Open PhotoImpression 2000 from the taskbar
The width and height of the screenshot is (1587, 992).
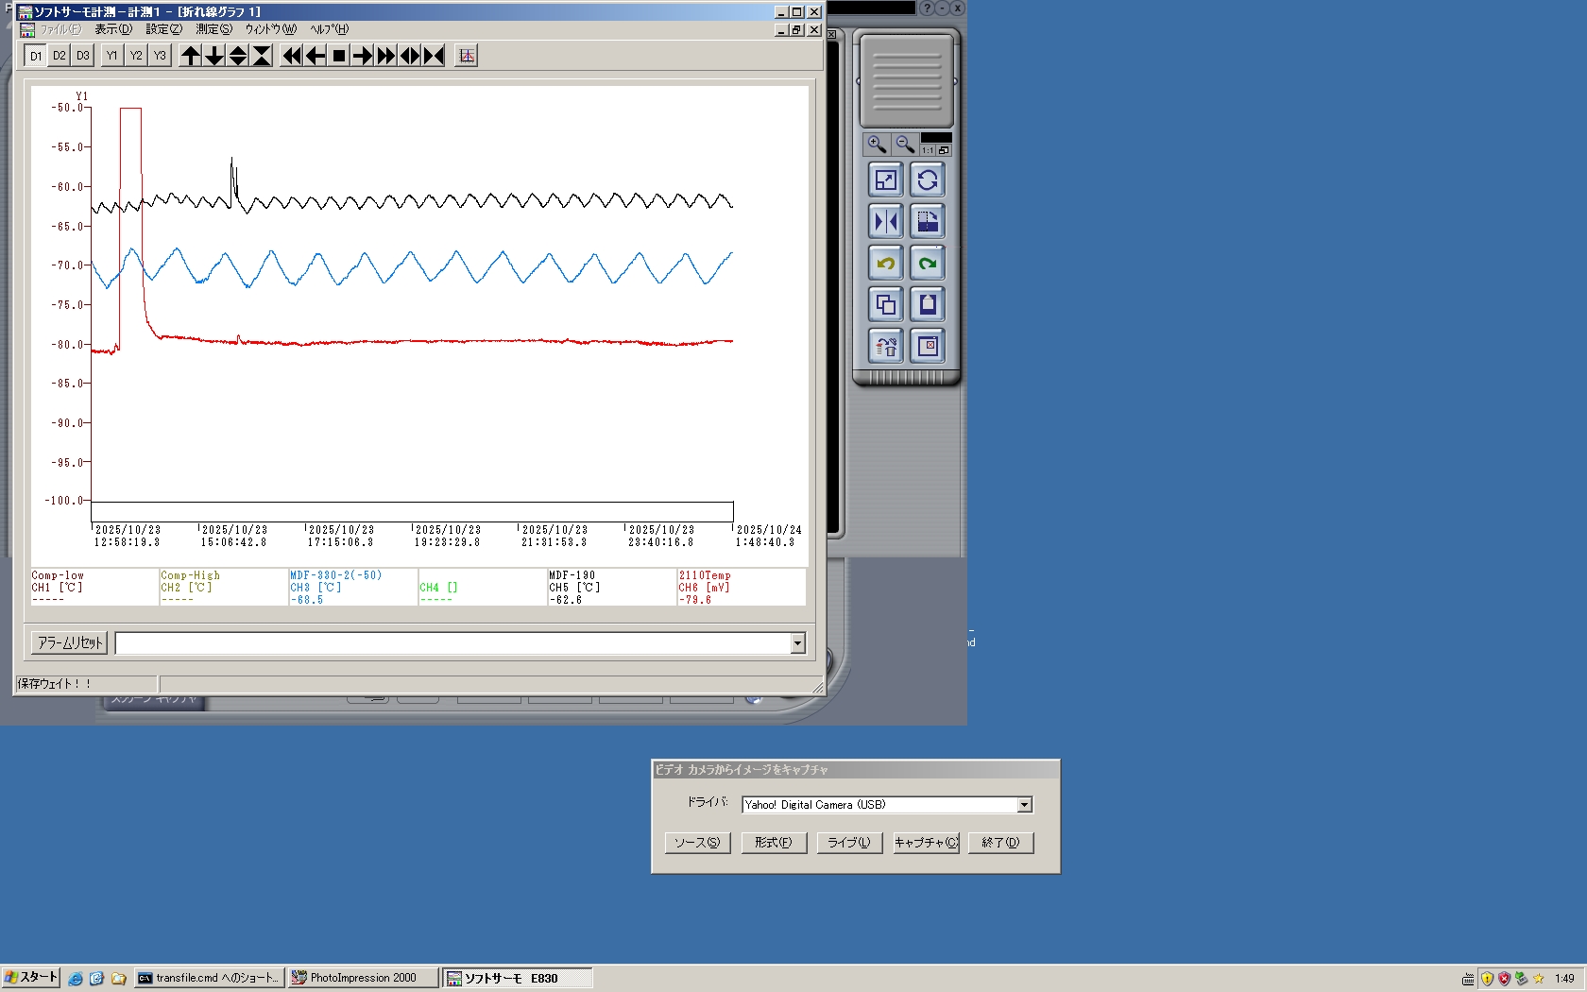tap(363, 978)
